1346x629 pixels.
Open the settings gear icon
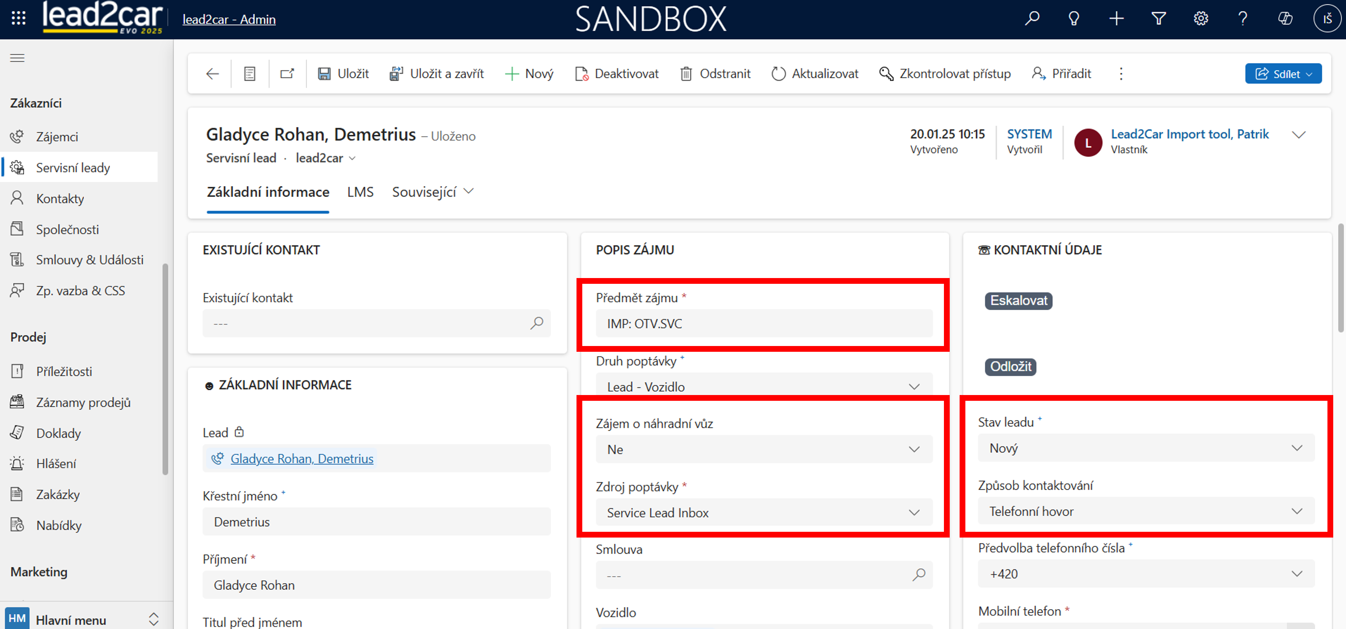(x=1201, y=19)
